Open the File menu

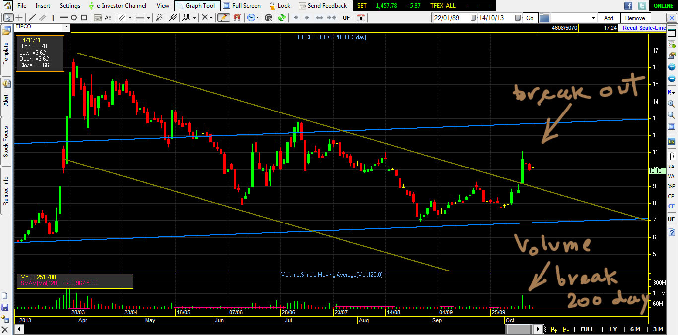[22, 6]
